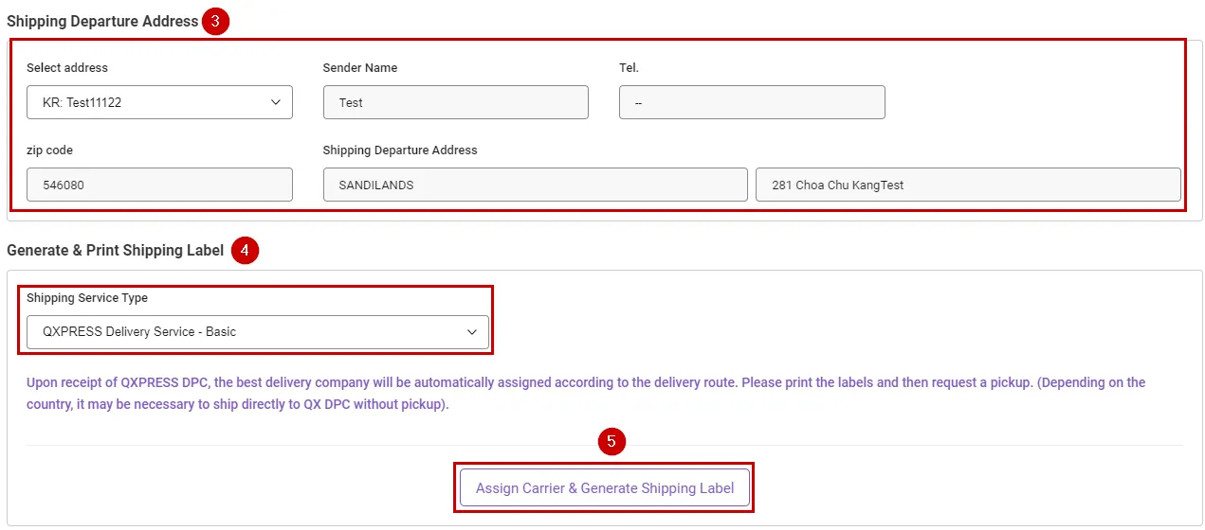Click the zip code label
The width and height of the screenshot is (1205, 530).
(49, 150)
